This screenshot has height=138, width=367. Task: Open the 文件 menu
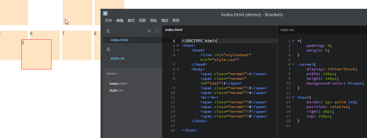pyautogui.click(x=109, y=21)
